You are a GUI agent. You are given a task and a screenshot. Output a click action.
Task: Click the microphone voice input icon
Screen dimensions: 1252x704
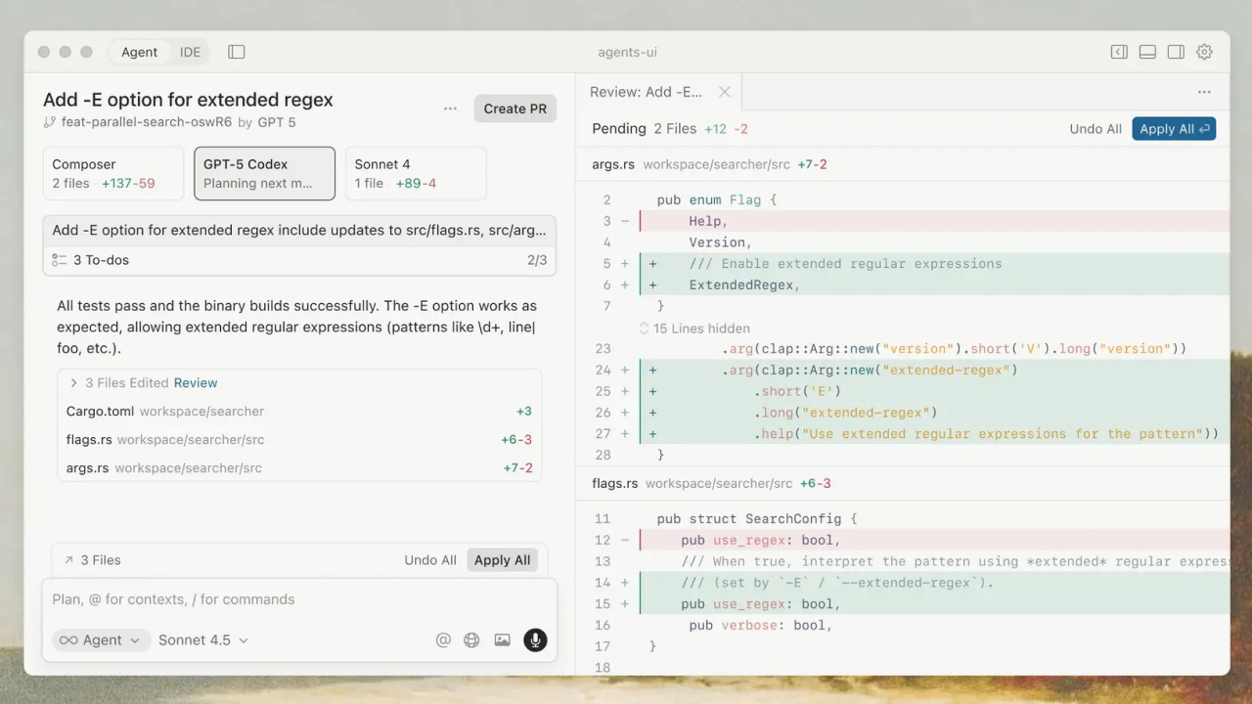535,640
